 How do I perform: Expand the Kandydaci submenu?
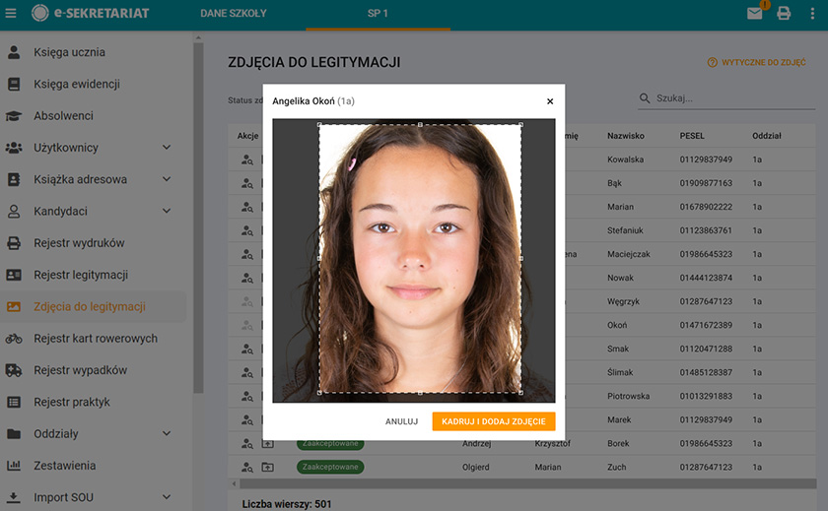click(x=166, y=212)
